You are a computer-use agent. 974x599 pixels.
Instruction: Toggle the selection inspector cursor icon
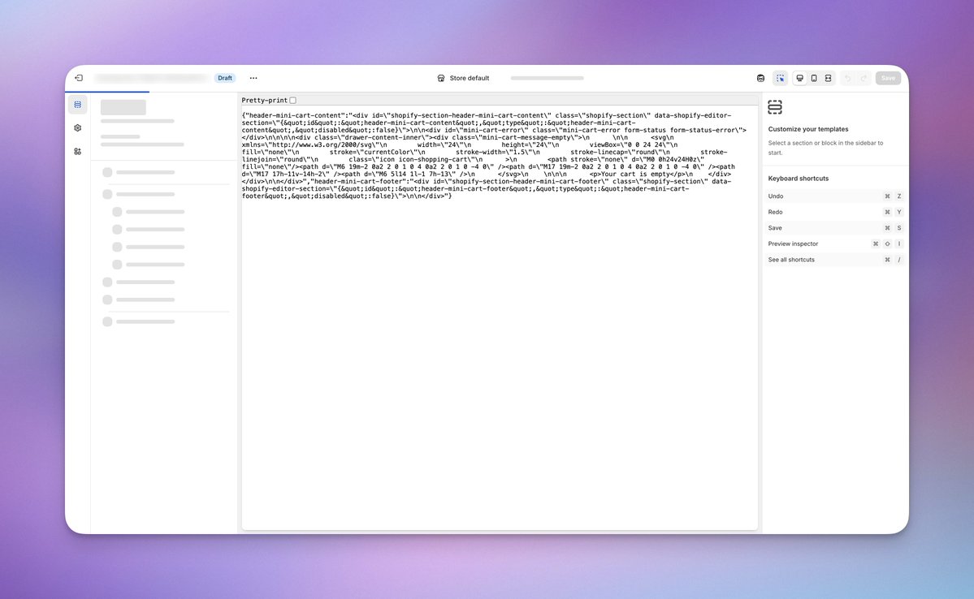click(x=780, y=78)
